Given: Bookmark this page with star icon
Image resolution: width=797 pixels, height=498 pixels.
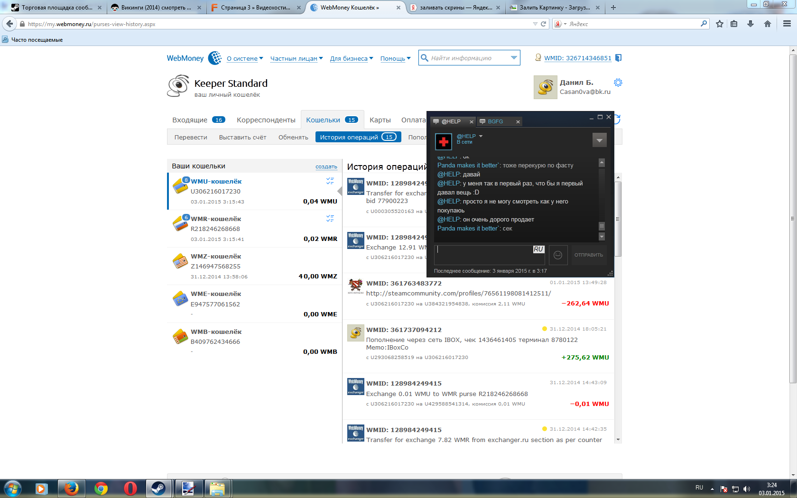Looking at the screenshot, I should pyautogui.click(x=720, y=24).
